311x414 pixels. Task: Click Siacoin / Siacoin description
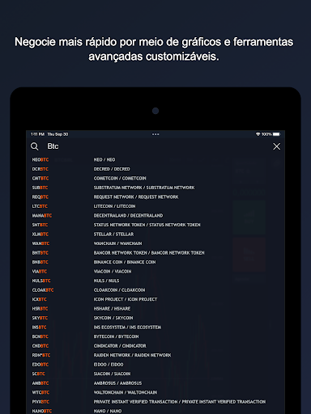(x=112, y=374)
